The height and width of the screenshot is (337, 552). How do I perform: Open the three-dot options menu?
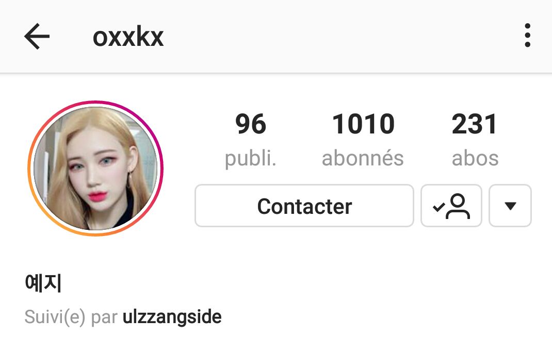tap(527, 35)
